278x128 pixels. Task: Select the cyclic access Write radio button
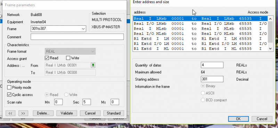66,95
